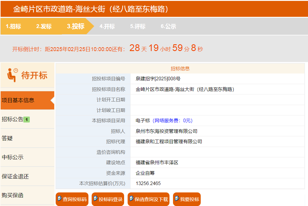Click the green badge beside 招标公告
Image resolution: width=308 pixels, height=206 pixels.
pos(27,120)
